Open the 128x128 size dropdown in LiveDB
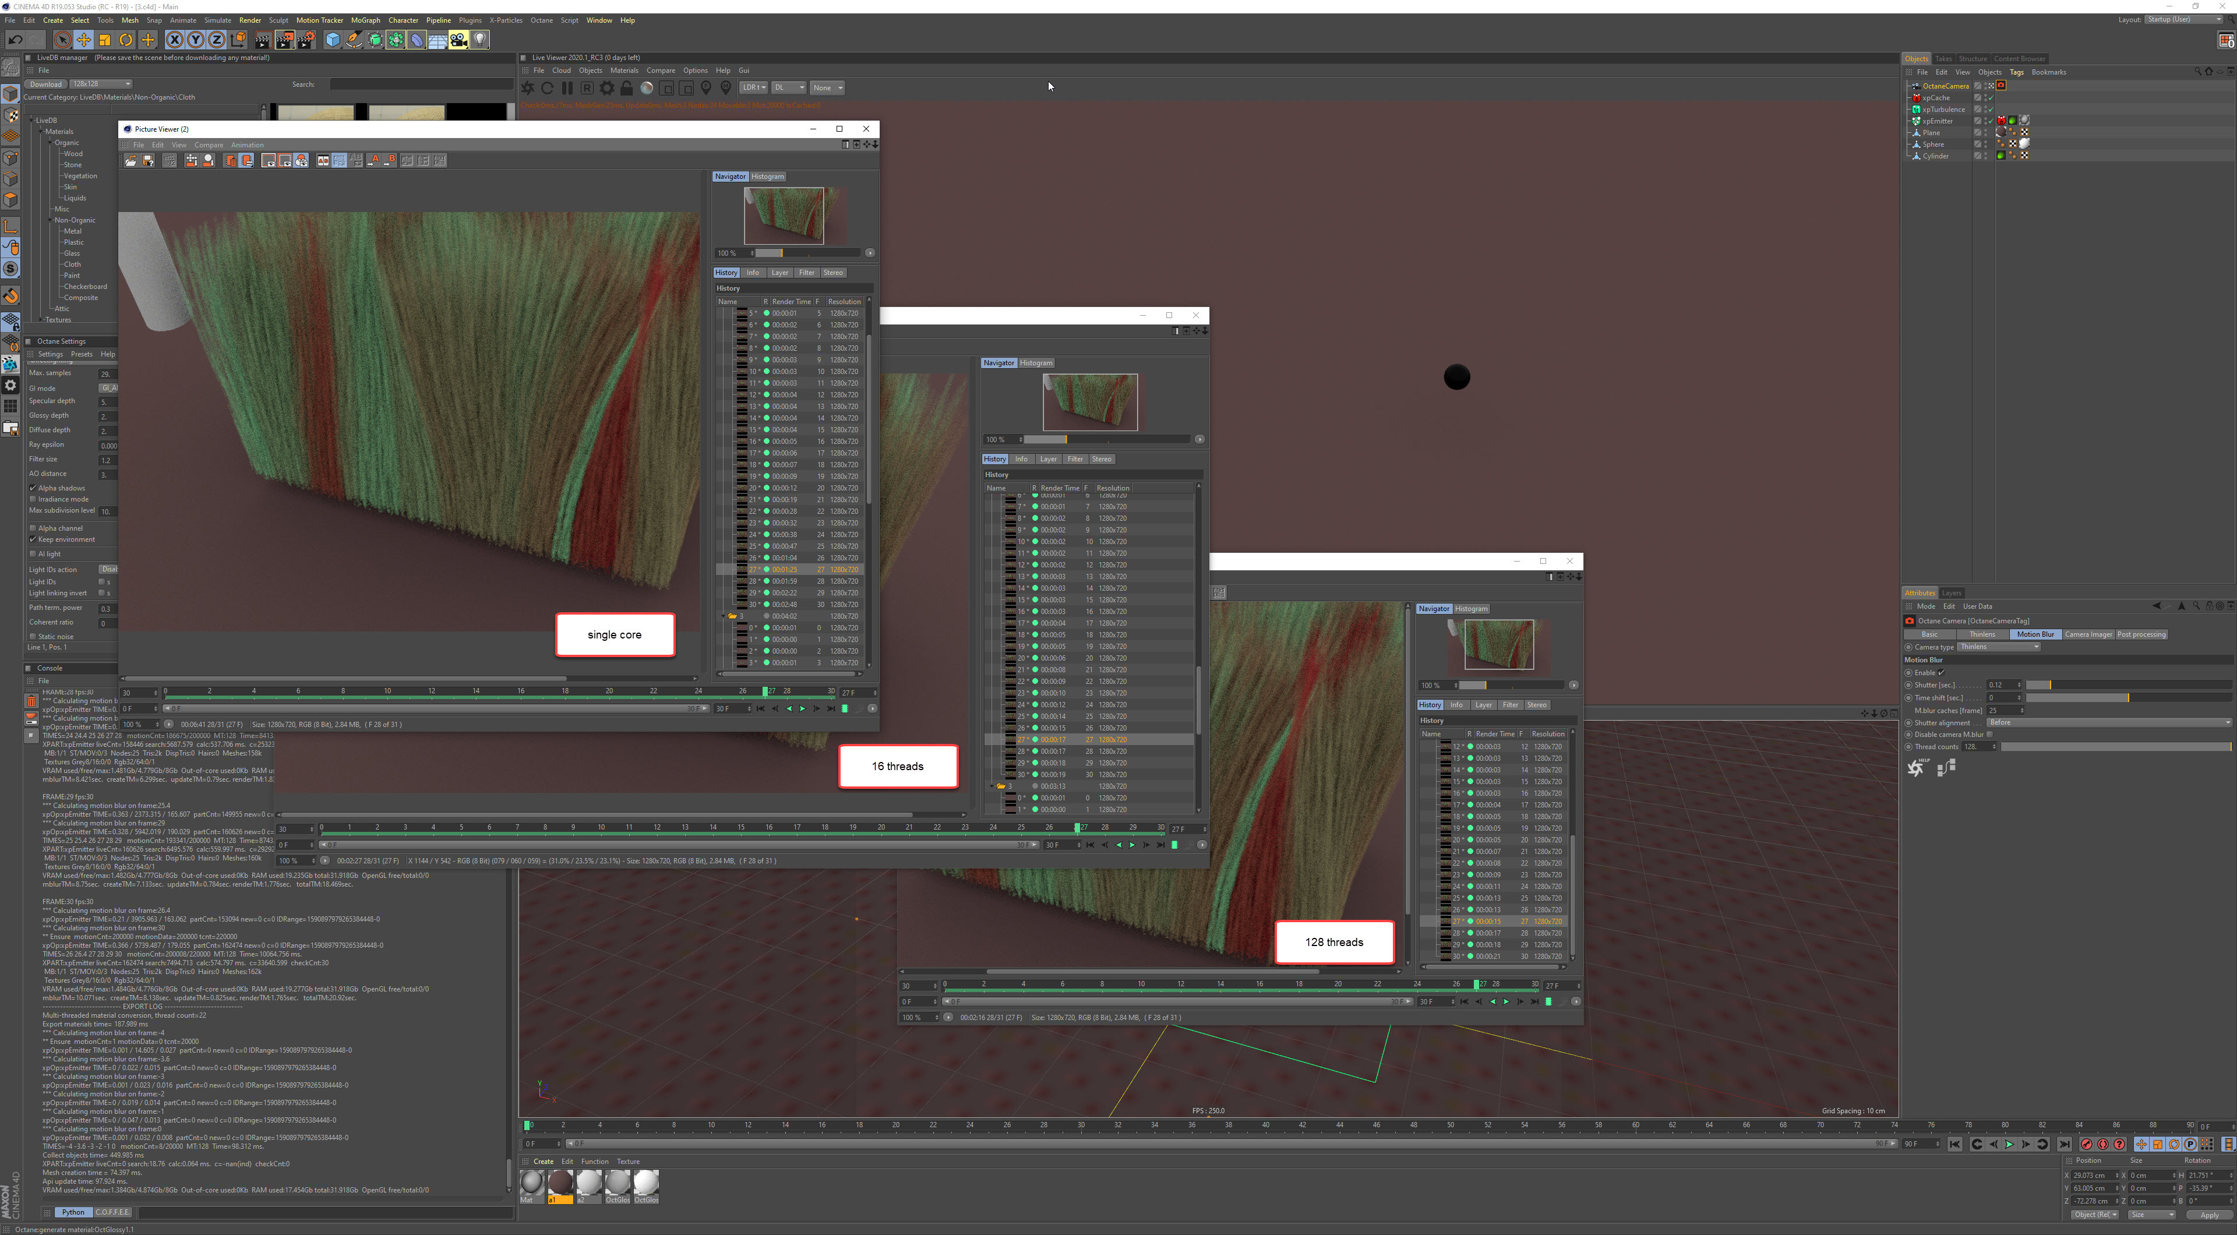The image size is (2237, 1235). tap(101, 84)
